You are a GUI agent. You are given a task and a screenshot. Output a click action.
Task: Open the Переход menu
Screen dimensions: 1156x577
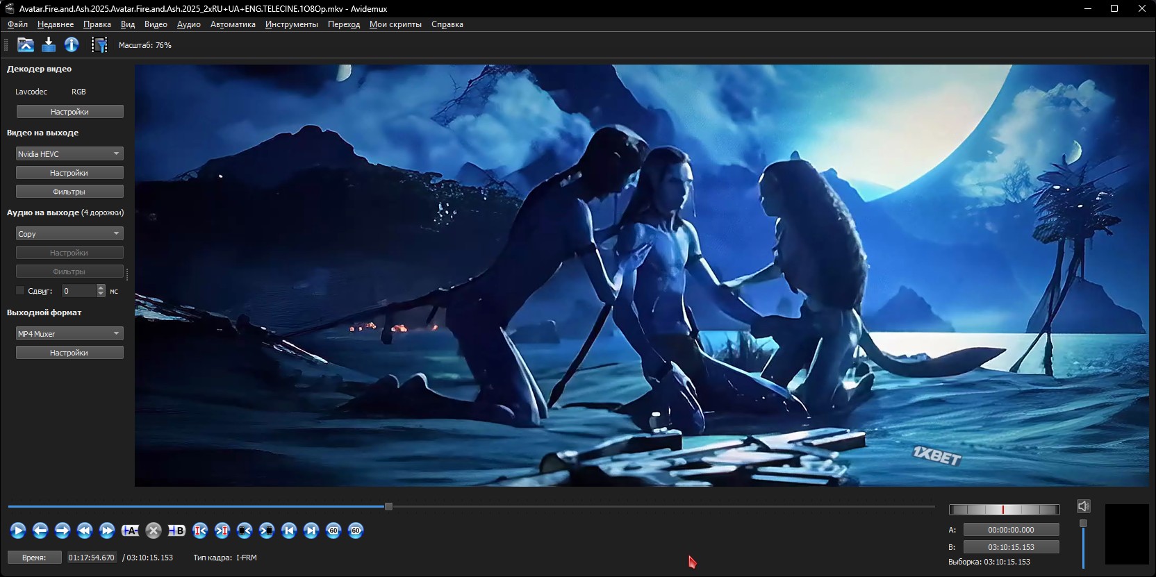coord(344,24)
